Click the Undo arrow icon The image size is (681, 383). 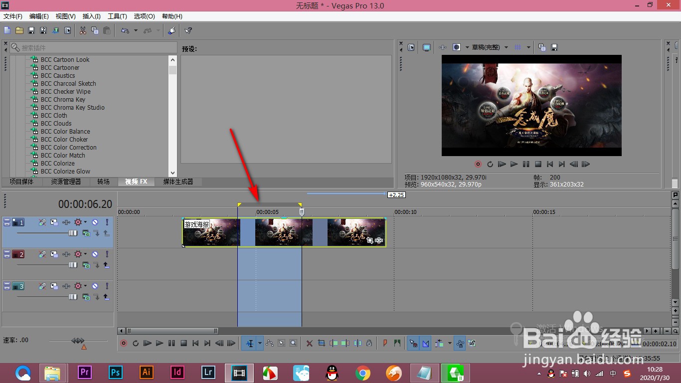pos(125,30)
